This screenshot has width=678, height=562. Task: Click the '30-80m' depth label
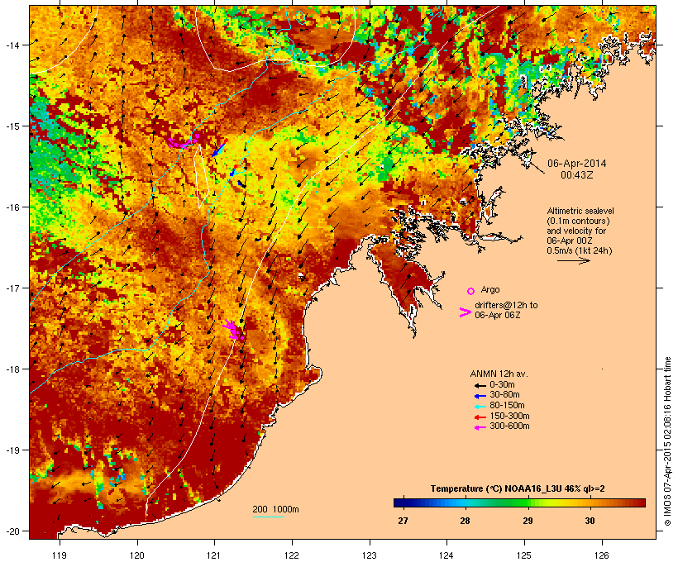tap(504, 395)
